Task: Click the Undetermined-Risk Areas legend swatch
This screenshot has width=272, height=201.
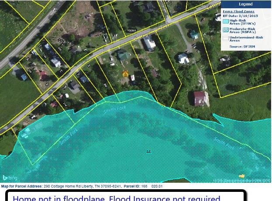Action: [x=226, y=38]
